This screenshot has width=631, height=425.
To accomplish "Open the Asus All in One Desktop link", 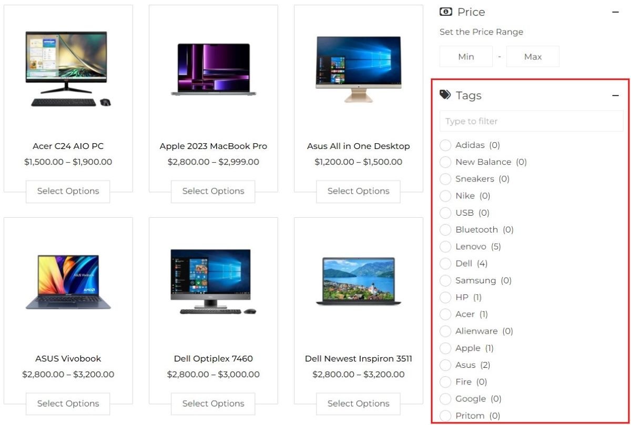I will pos(359,146).
